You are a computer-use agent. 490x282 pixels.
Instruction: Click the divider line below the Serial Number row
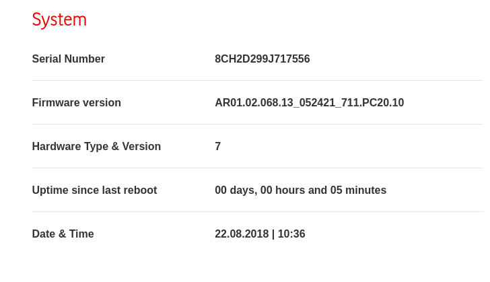pos(257,81)
